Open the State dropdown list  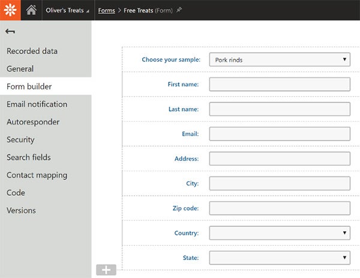(x=279, y=258)
